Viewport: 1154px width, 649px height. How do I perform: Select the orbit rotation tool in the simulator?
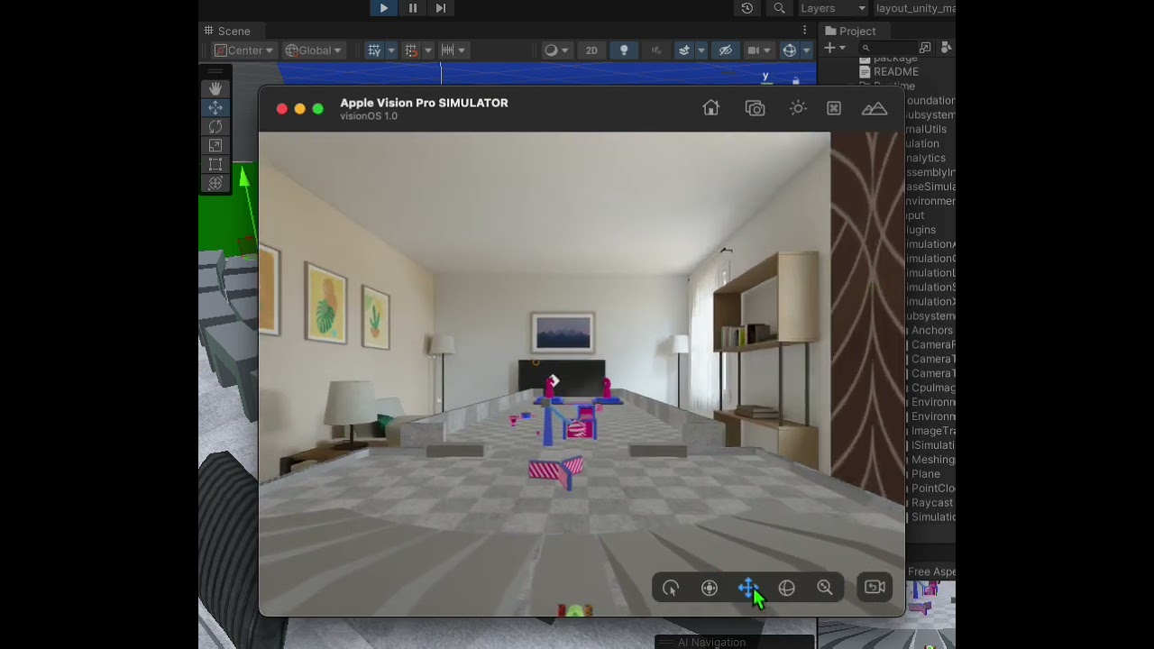(x=786, y=588)
